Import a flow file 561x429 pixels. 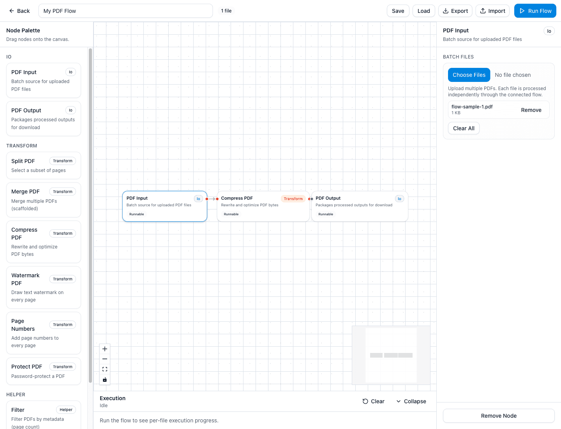pos(492,11)
